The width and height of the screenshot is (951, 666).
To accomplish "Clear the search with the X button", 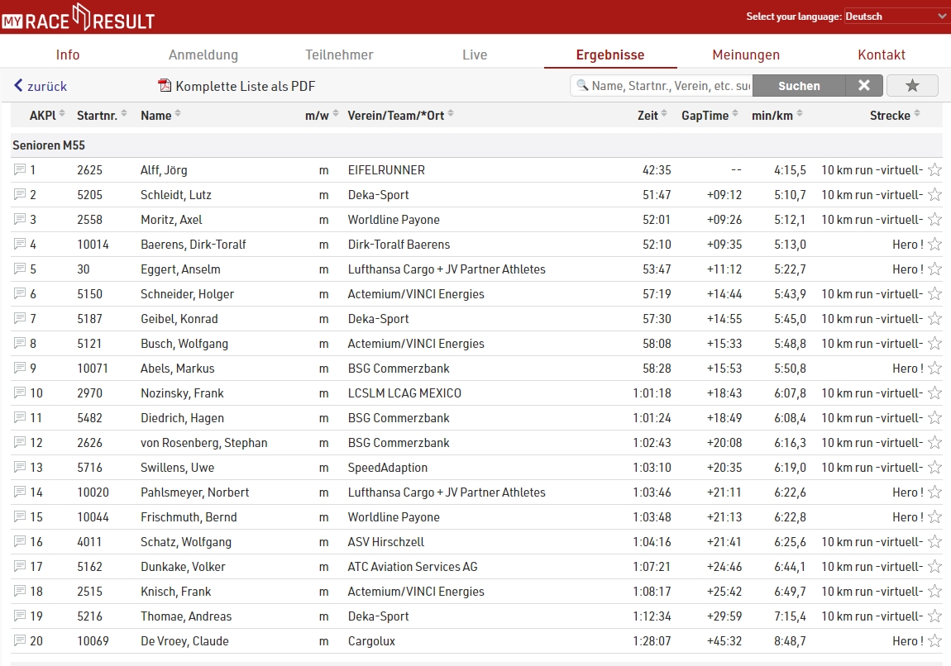I will click(x=864, y=85).
